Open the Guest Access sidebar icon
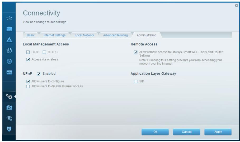This screenshot has height=142, width=240. pos(9,29)
